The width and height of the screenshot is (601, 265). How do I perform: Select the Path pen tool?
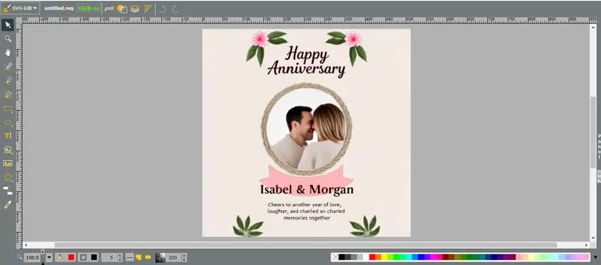pos(8,94)
